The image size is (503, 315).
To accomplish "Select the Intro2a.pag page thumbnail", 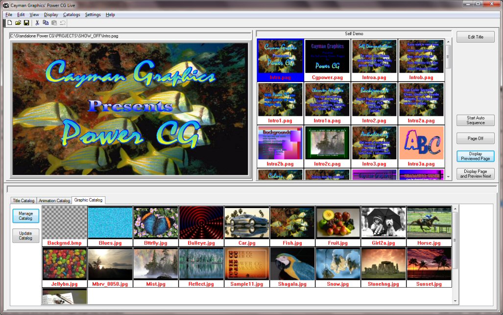I will point(421,104).
